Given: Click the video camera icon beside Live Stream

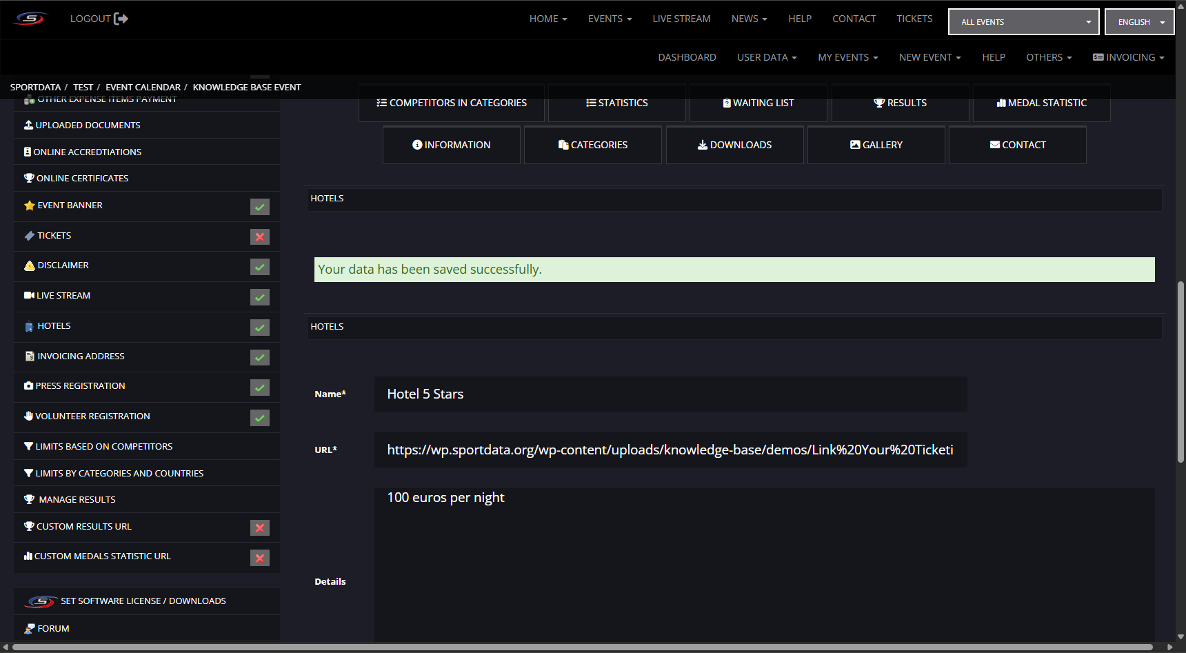Looking at the screenshot, I should 29,296.
